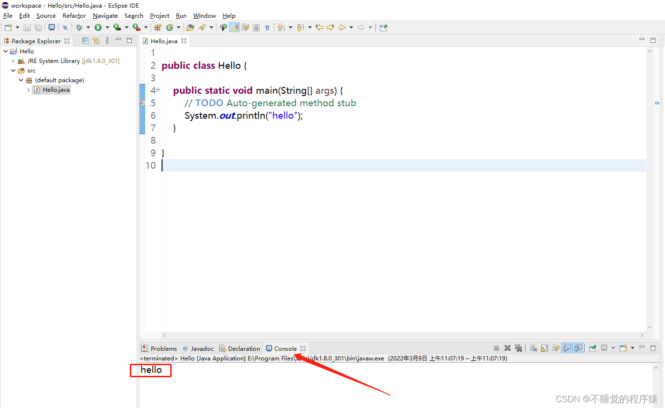Image resolution: width=665 pixels, height=408 pixels.
Task: Remove all terminated launches
Action: click(x=518, y=348)
